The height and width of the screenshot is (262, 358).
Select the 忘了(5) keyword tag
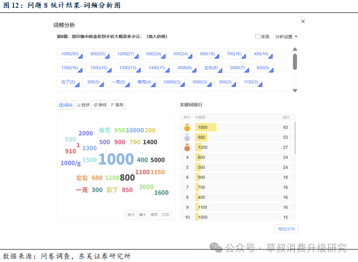(x=68, y=82)
